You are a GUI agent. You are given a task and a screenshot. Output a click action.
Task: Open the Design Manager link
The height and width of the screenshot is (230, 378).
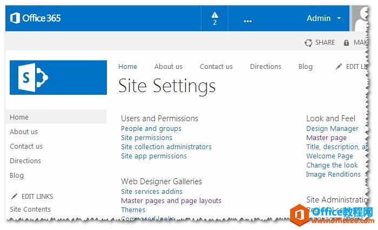pos(332,129)
